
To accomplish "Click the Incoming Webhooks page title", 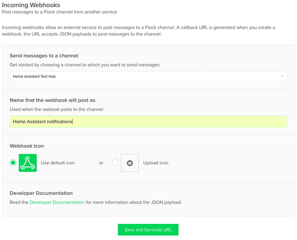I will 31,5.
